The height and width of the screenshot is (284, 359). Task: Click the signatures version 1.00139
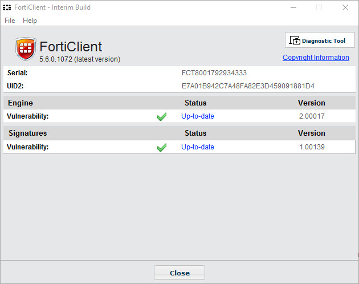pyautogui.click(x=312, y=147)
